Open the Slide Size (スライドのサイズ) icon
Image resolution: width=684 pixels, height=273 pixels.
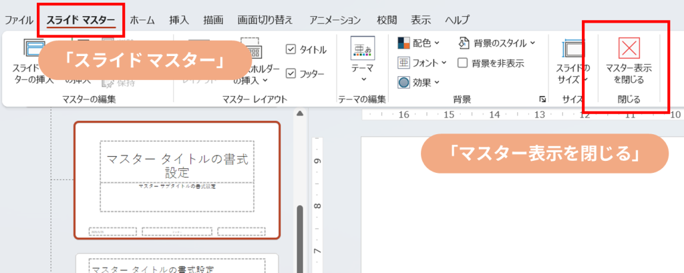tap(573, 51)
